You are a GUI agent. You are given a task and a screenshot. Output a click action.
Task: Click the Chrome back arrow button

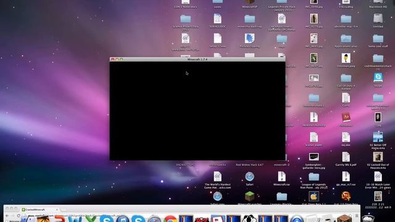[7, 216]
